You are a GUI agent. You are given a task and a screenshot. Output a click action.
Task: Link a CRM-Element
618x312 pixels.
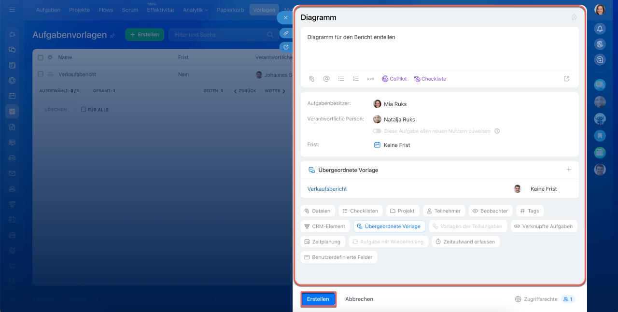click(x=325, y=226)
